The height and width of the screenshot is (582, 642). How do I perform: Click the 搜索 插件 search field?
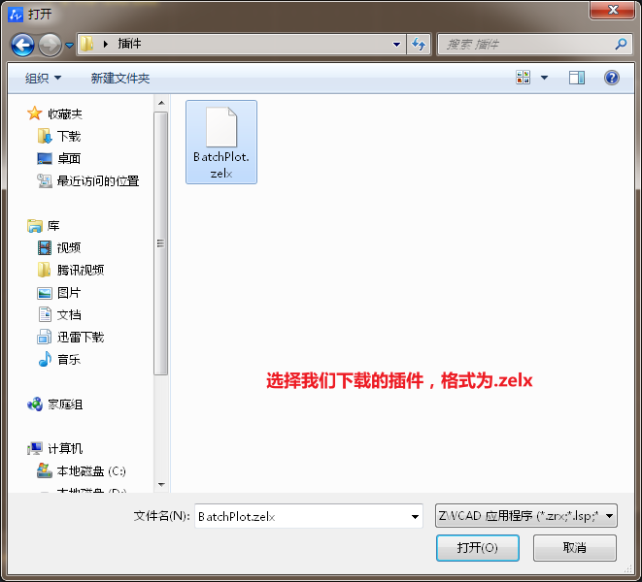tap(524, 45)
